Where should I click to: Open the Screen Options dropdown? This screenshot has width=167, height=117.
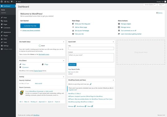click(150, 5)
